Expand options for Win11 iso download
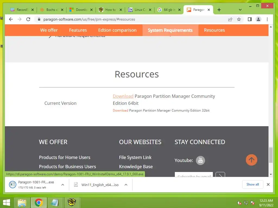Image resolution: width=278 pixels, height=208 pixels. 126,185
